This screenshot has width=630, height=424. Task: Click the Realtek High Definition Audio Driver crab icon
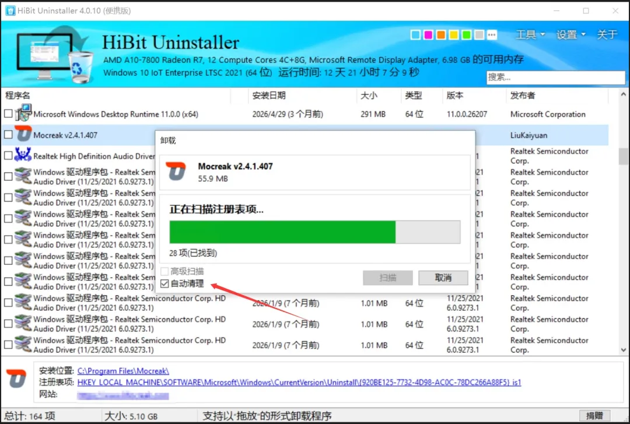tap(23, 155)
